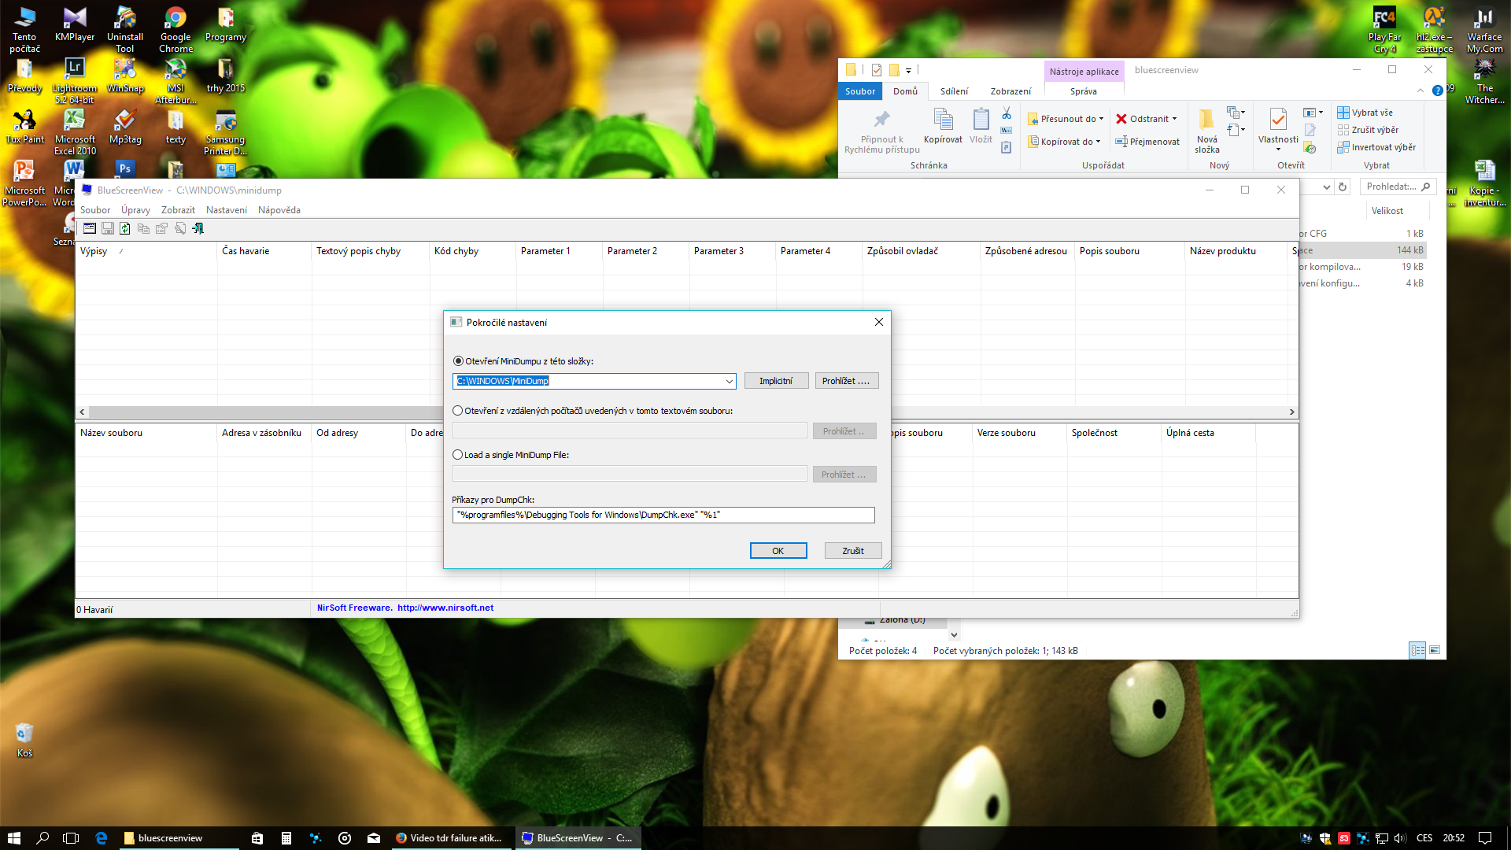This screenshot has width=1511, height=850.
Task: Open the Nastavení menu in BlueScreenView
Action: coord(227,210)
